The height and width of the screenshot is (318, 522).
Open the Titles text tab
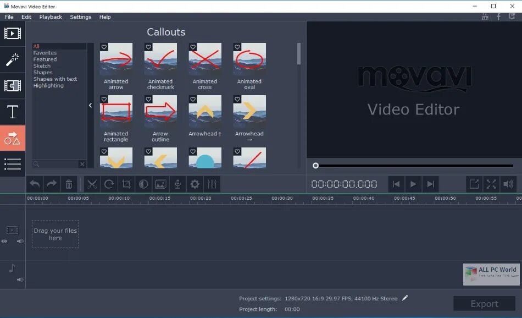point(12,112)
